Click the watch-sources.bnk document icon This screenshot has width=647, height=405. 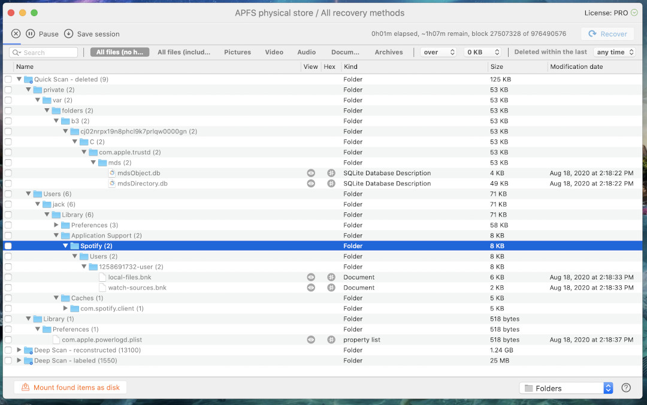[103, 288]
